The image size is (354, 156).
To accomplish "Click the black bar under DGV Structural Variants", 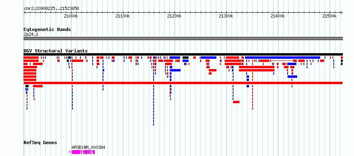I will 183,54.
